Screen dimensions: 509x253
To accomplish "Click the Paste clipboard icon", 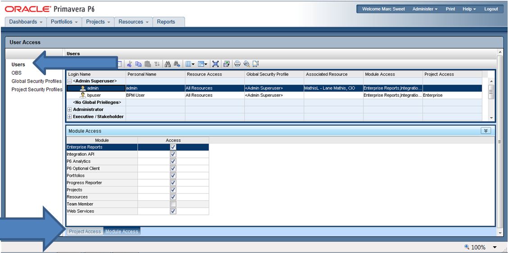I will pyautogui.click(x=148, y=64).
